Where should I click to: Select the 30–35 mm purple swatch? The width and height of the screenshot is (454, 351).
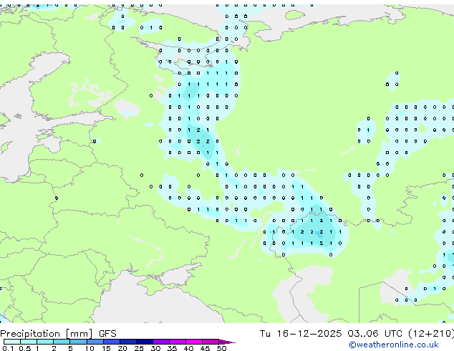161,342
